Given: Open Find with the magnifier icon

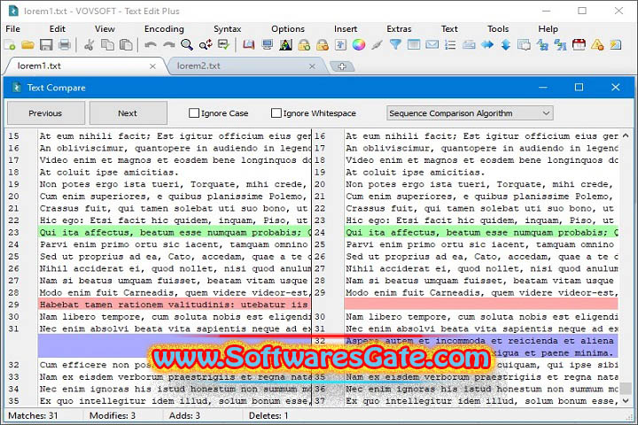Looking at the screenshot, I should [187, 45].
